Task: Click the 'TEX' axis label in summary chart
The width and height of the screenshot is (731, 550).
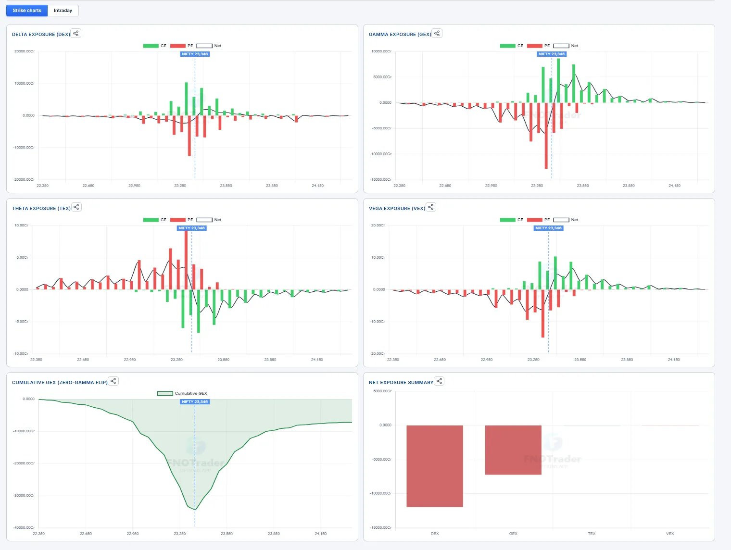Action: pos(592,534)
